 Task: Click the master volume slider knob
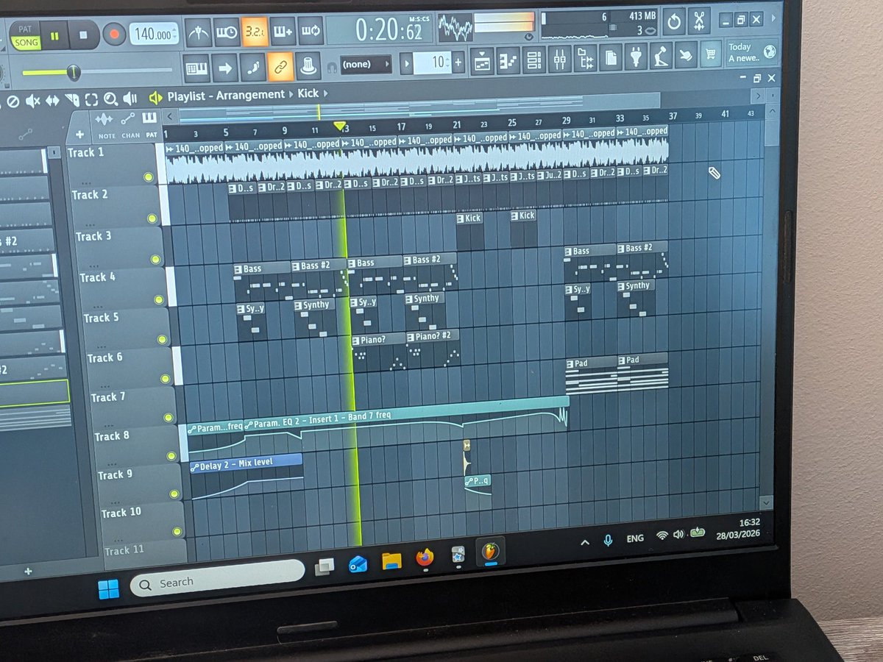(x=74, y=72)
